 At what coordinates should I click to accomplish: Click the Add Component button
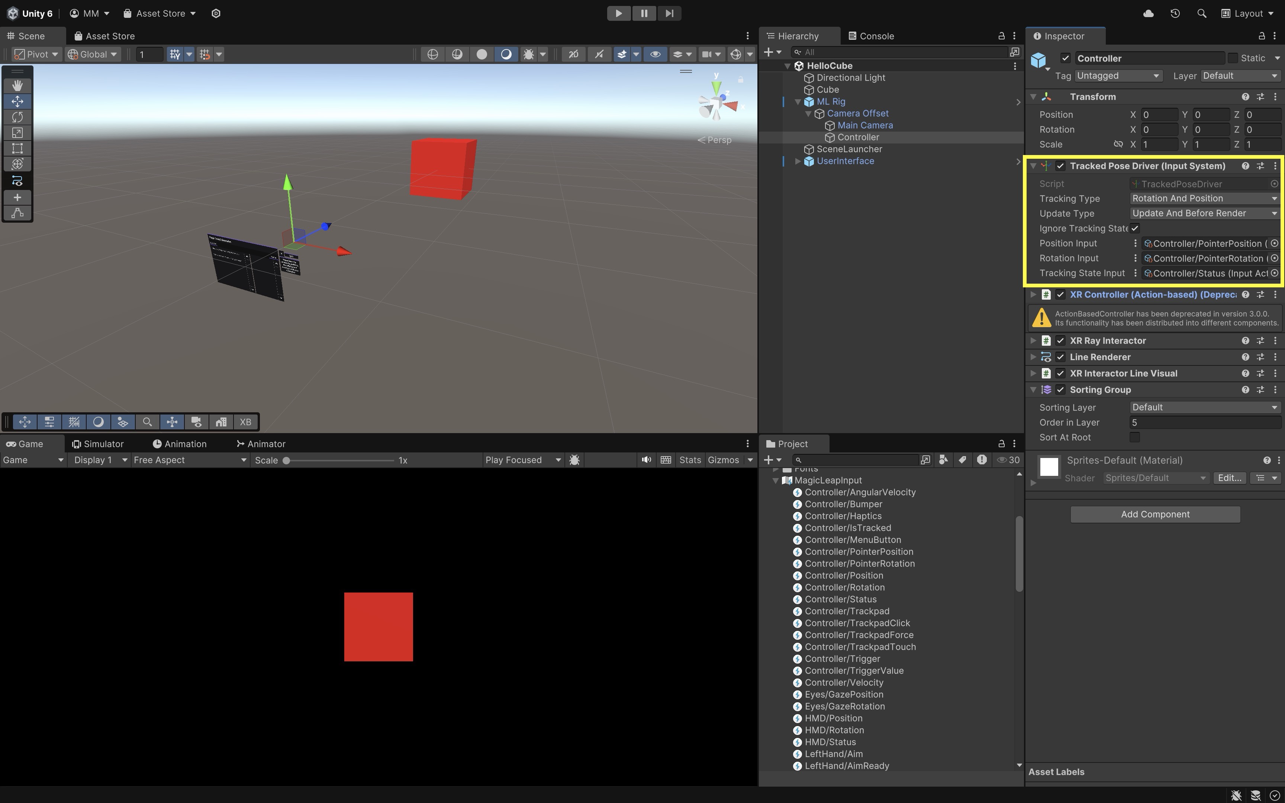tap(1155, 514)
